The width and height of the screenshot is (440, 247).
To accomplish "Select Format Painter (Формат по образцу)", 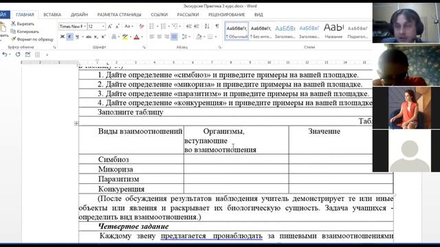I will [x=32, y=39].
